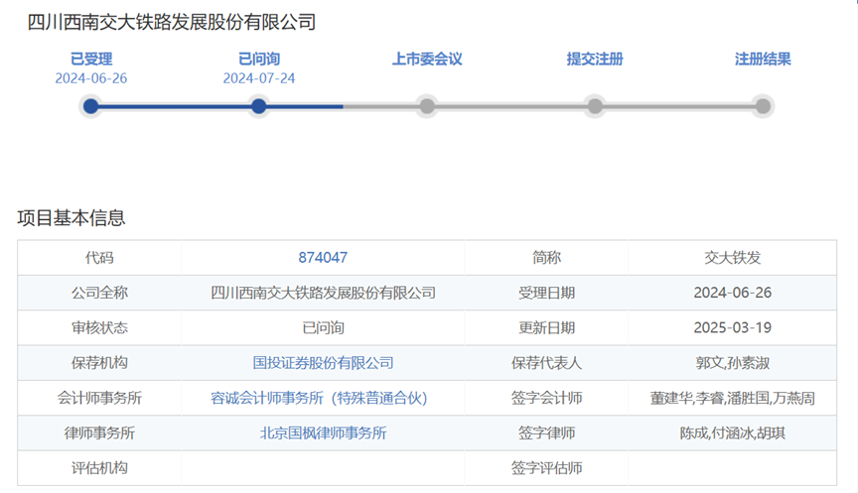Click the 受理日期 value 2024-06-26 cell

732,293
